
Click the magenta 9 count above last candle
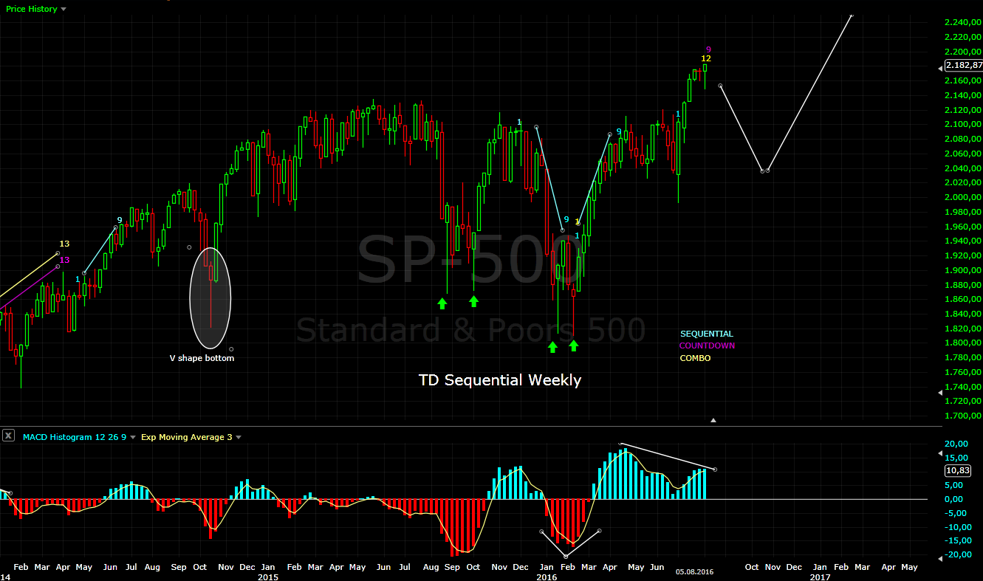708,49
